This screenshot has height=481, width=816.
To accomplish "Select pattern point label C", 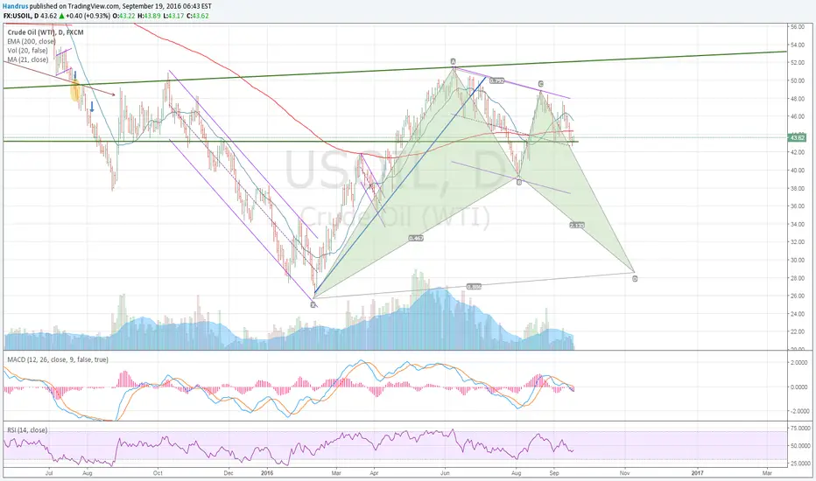I will coord(541,84).
